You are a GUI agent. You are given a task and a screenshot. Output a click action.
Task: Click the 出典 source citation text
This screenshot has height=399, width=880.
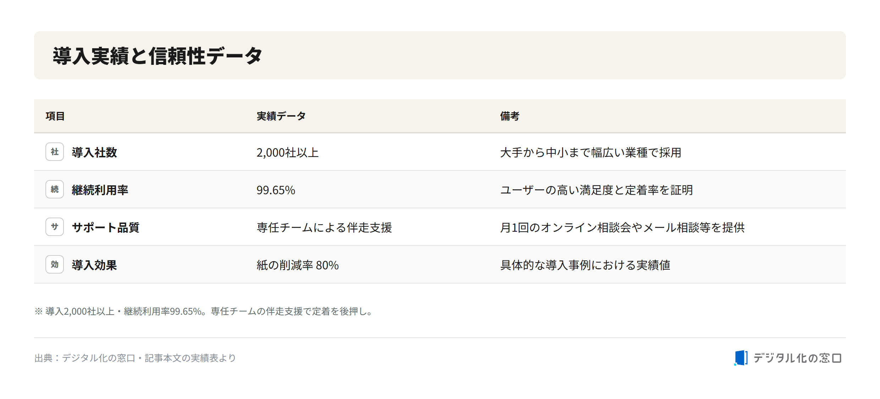pos(135,358)
